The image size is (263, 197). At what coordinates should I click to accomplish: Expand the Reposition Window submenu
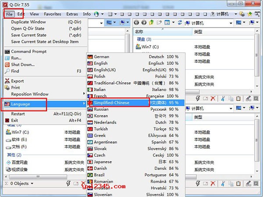click(x=45, y=94)
